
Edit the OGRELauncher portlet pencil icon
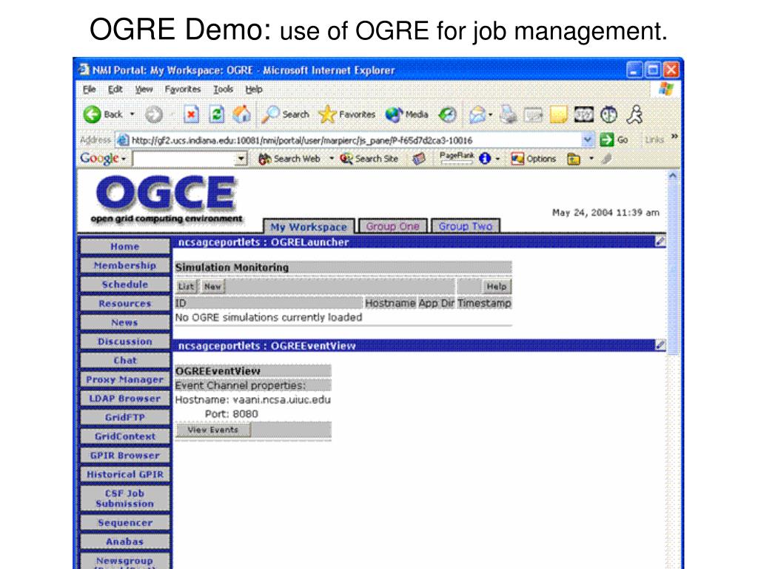pyautogui.click(x=660, y=242)
